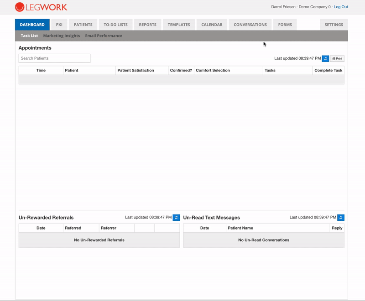Image resolution: width=365 pixels, height=301 pixels.
Task: Click the Patient column header
Action: coord(89,71)
